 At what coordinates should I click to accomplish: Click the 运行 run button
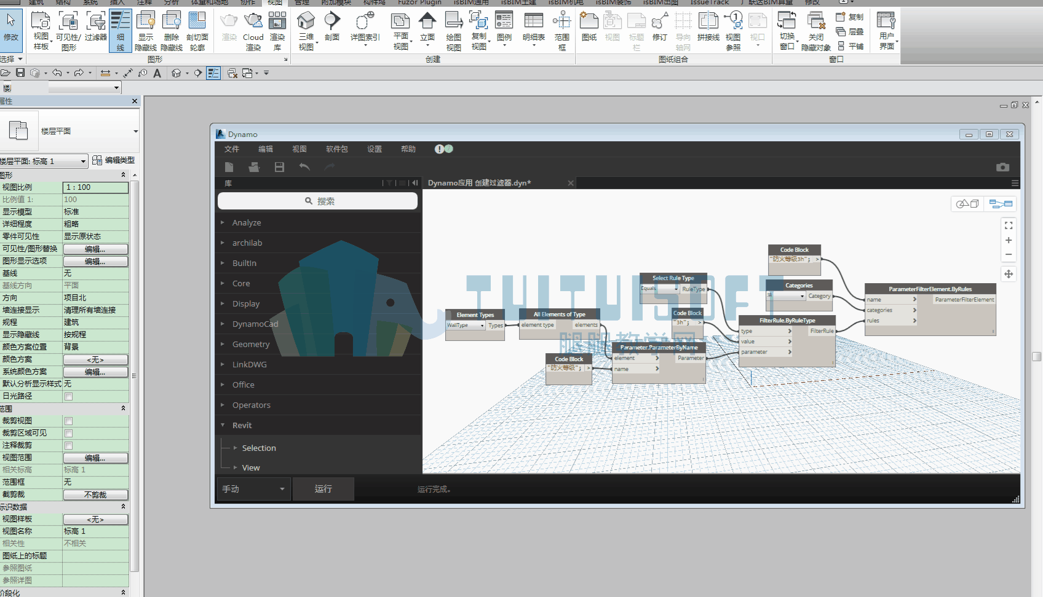323,489
